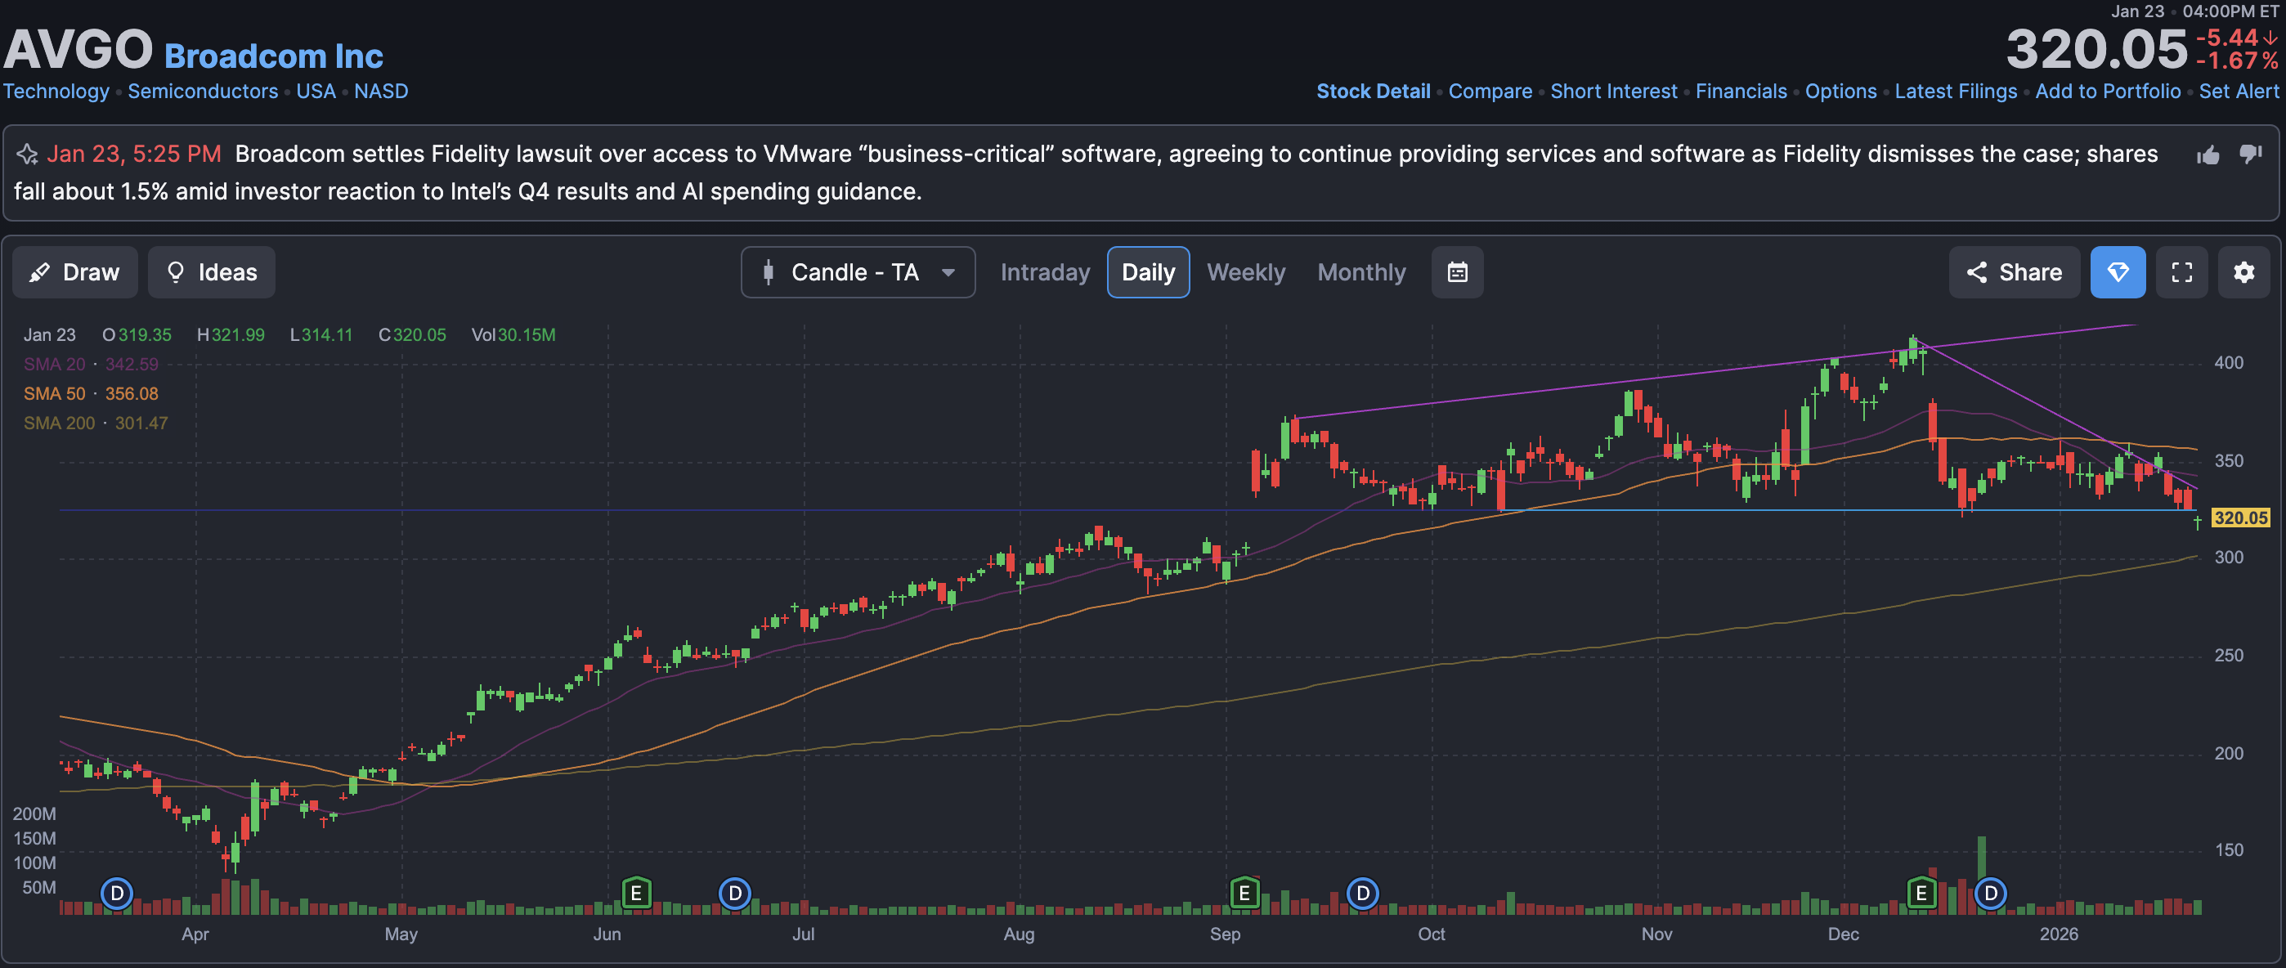This screenshot has height=968, width=2286.
Task: Toggle SMA 50 indicator label
Action: tap(54, 393)
